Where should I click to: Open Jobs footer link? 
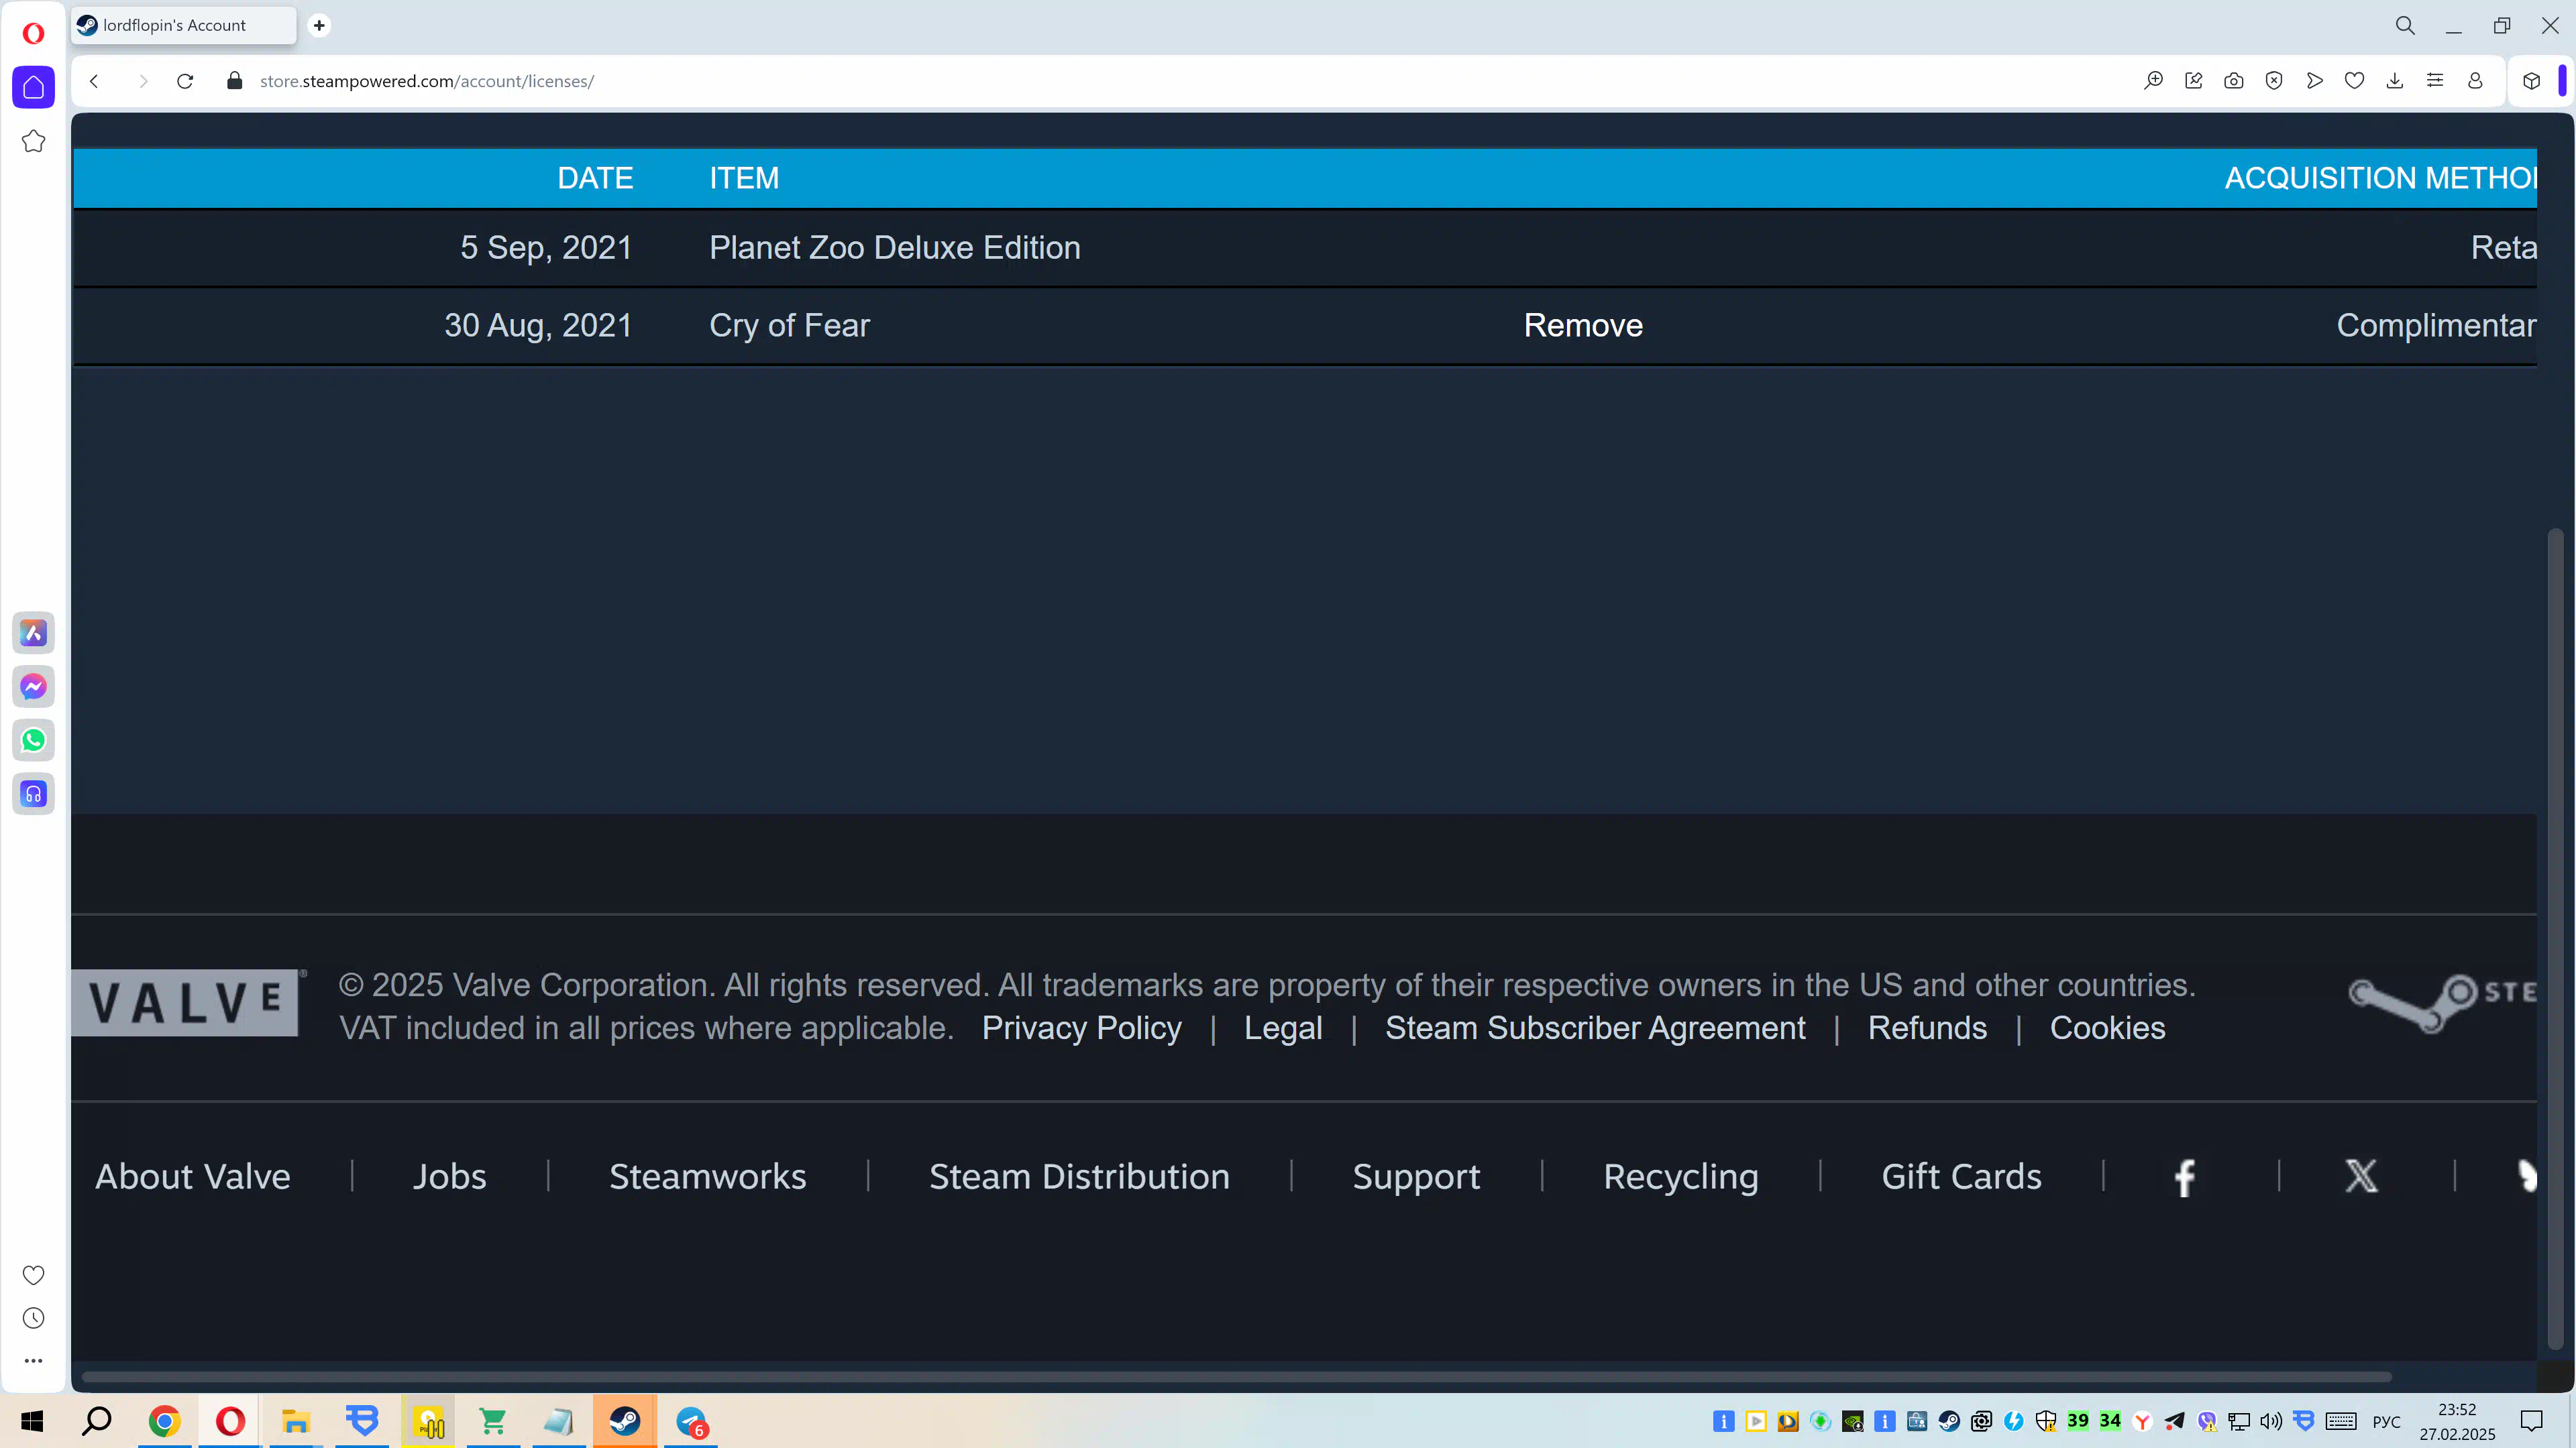point(450,1177)
